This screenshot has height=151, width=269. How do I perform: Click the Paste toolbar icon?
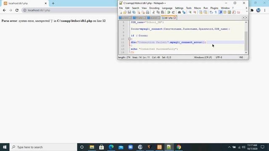(x=163, y=12)
